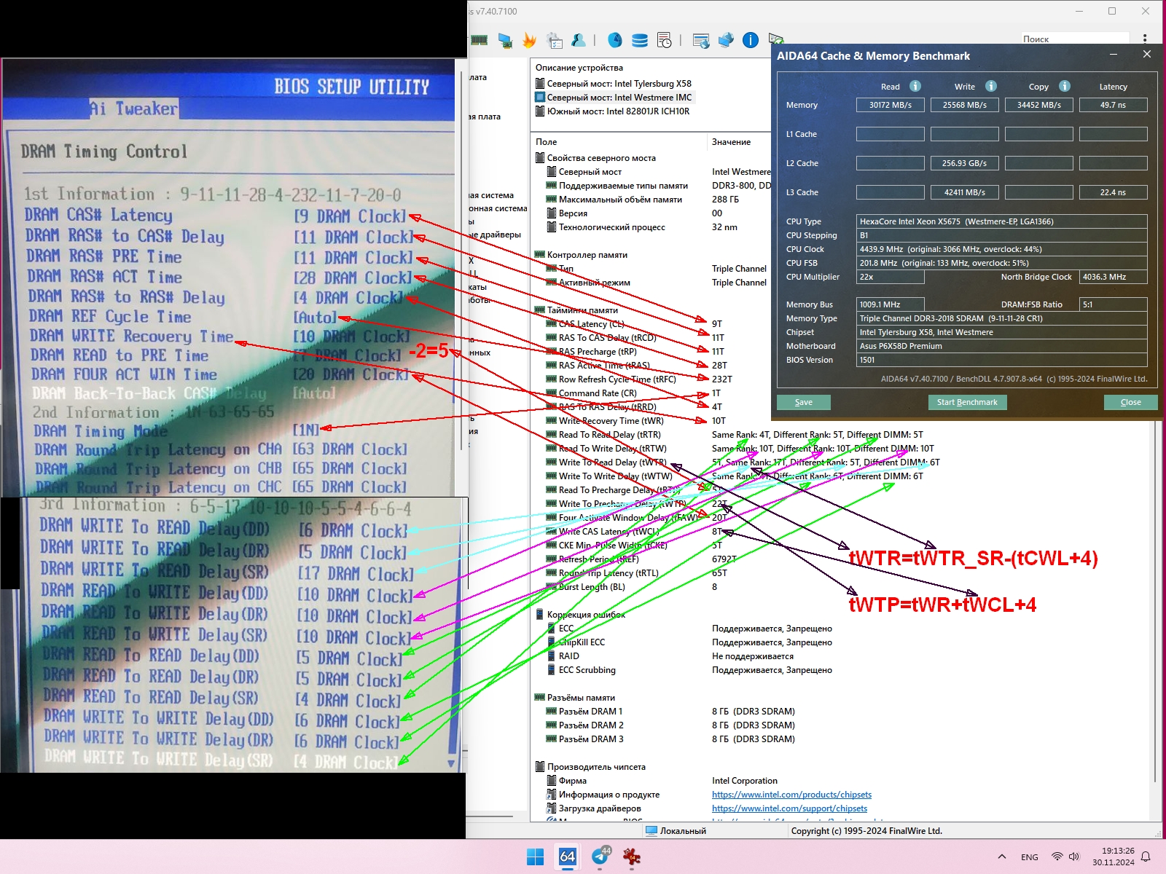
Task: Click AIDA64 taskbar icon labeled 64
Action: [x=567, y=857]
